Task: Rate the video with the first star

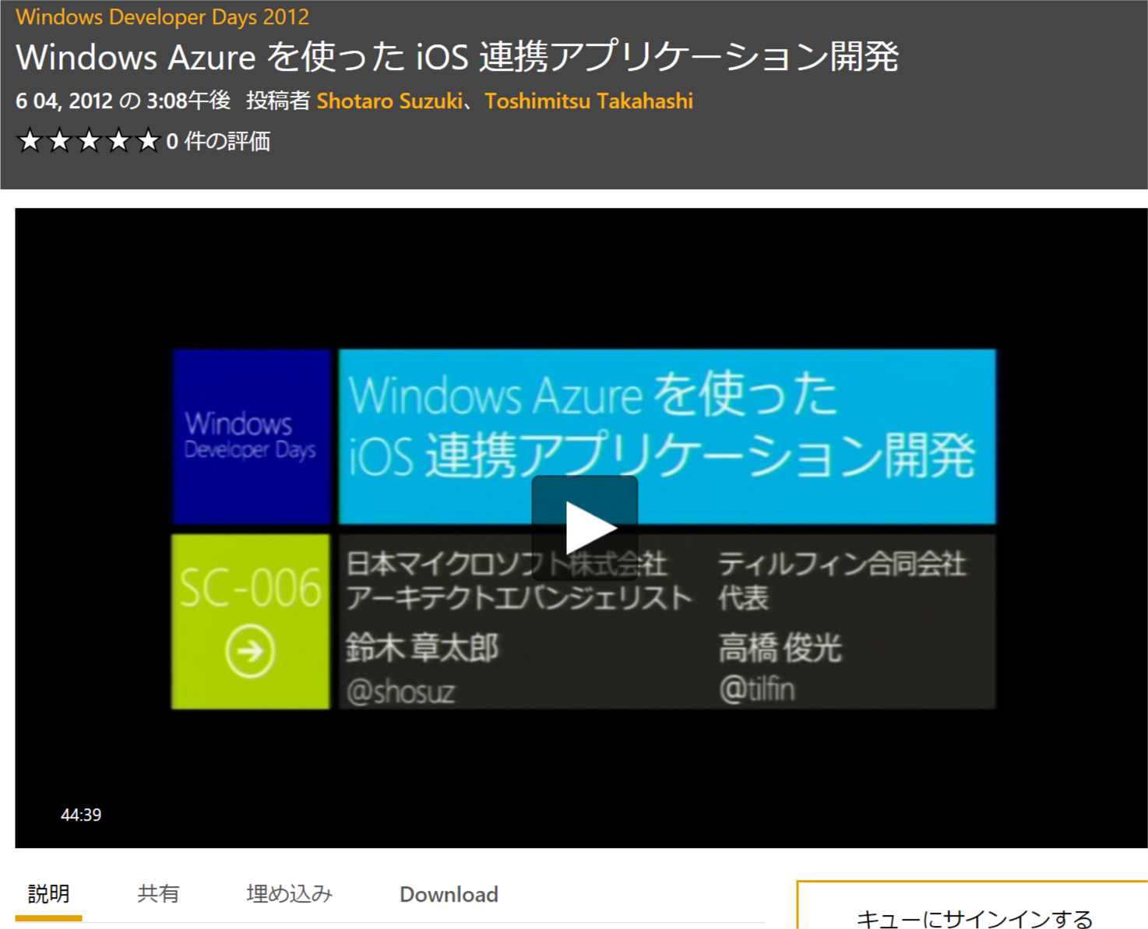Action: click(x=30, y=141)
